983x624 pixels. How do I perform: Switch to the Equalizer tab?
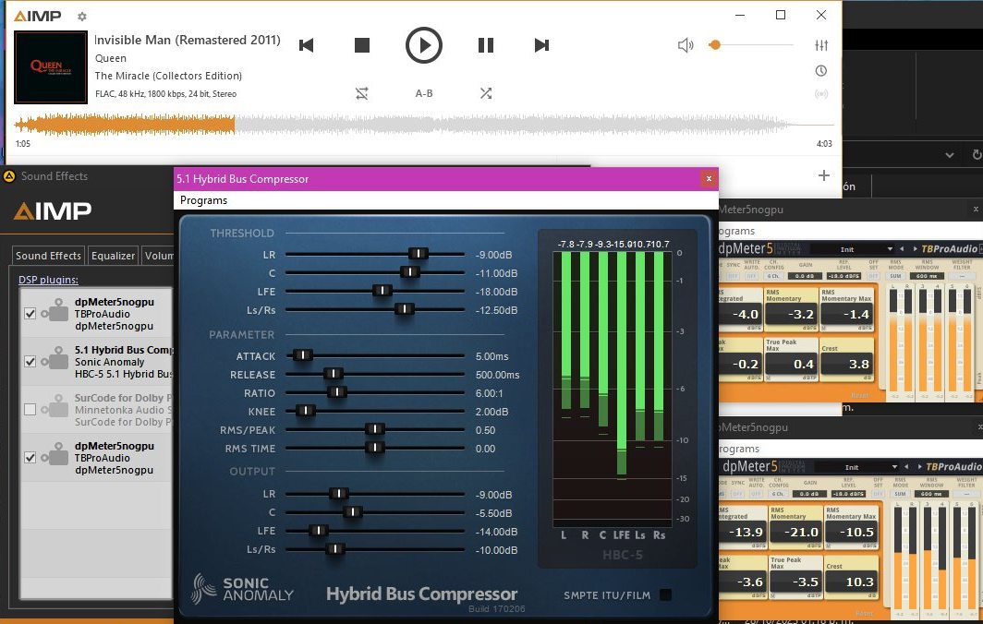[x=113, y=256]
